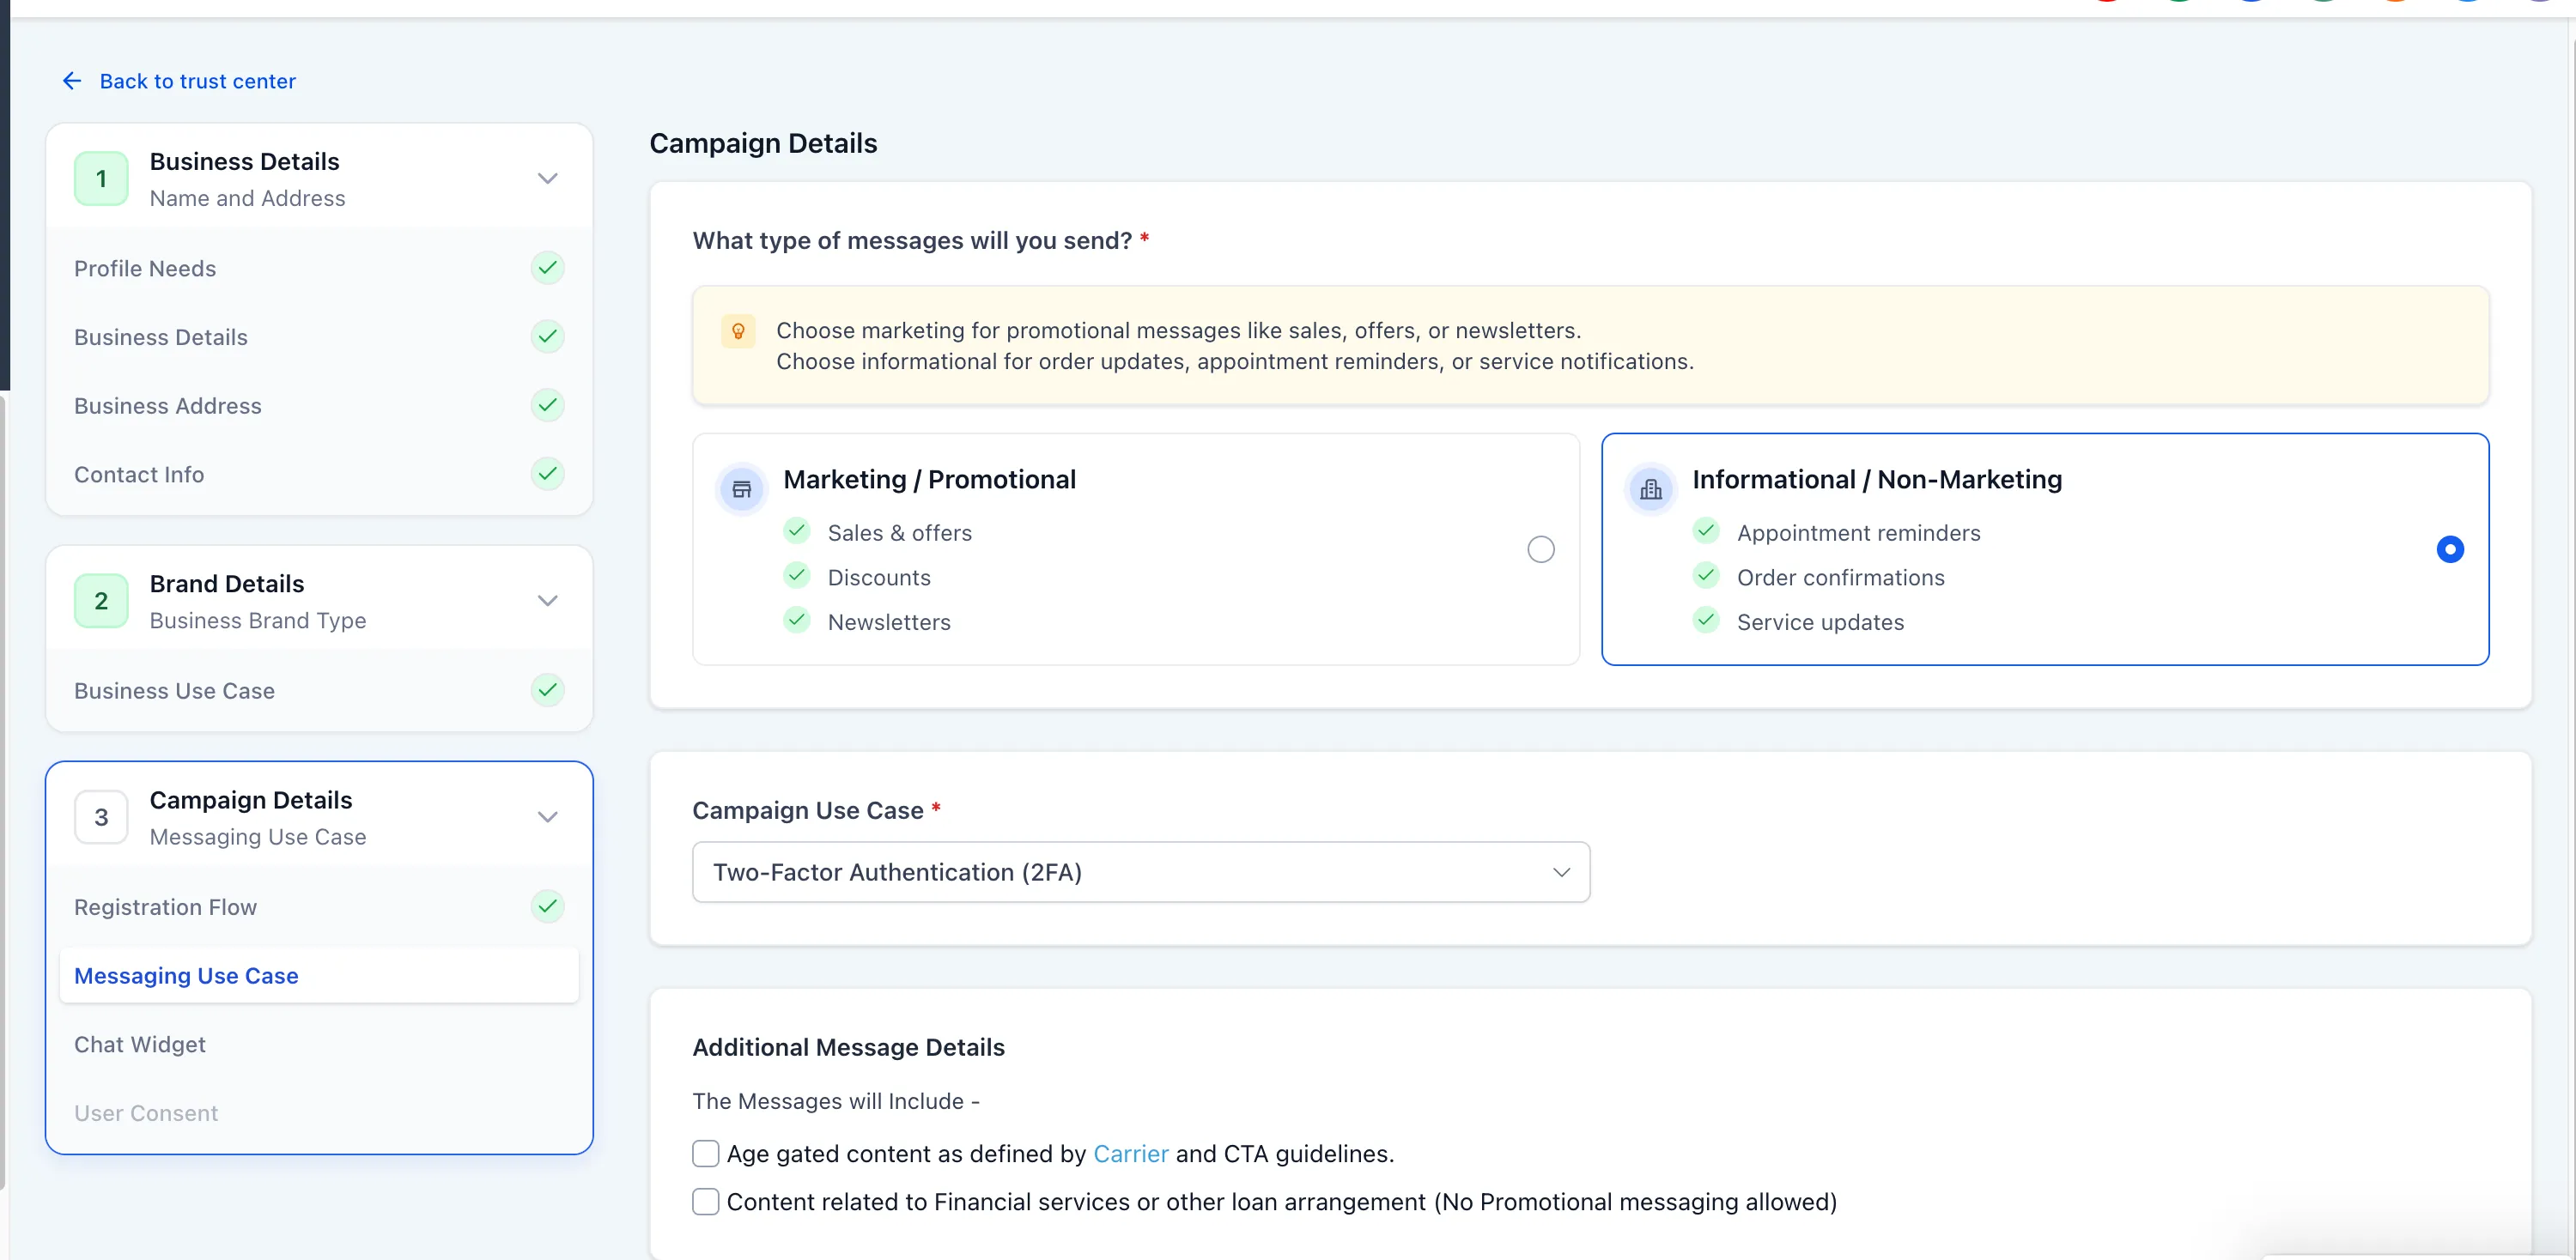Click the User Consent sidebar item

pyautogui.click(x=146, y=1112)
